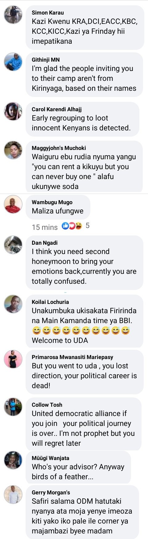This screenshot has height=539, width=148.
Task: Tap the Dan Ngadi comment bubble
Action: 84,263
